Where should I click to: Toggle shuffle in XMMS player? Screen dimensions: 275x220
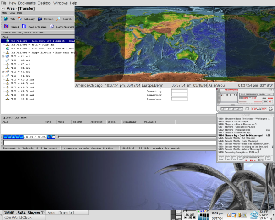click(253, 109)
